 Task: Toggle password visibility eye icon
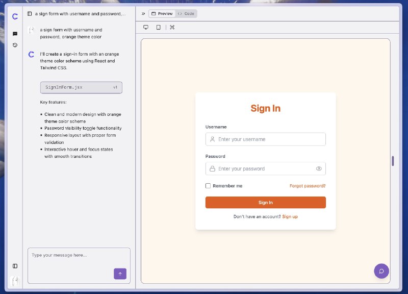[x=319, y=168]
